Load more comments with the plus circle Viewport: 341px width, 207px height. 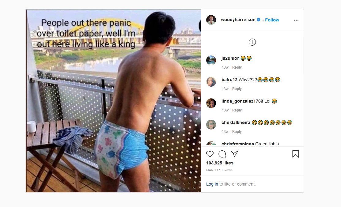coord(252,42)
